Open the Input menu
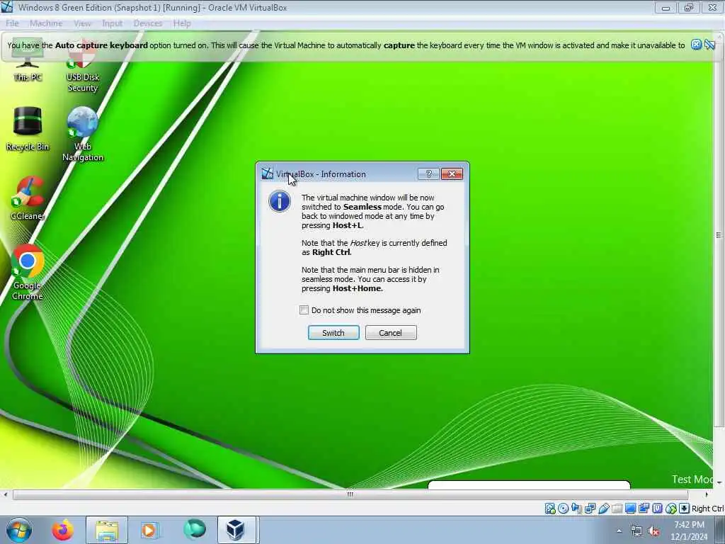725x544 pixels. [112, 23]
